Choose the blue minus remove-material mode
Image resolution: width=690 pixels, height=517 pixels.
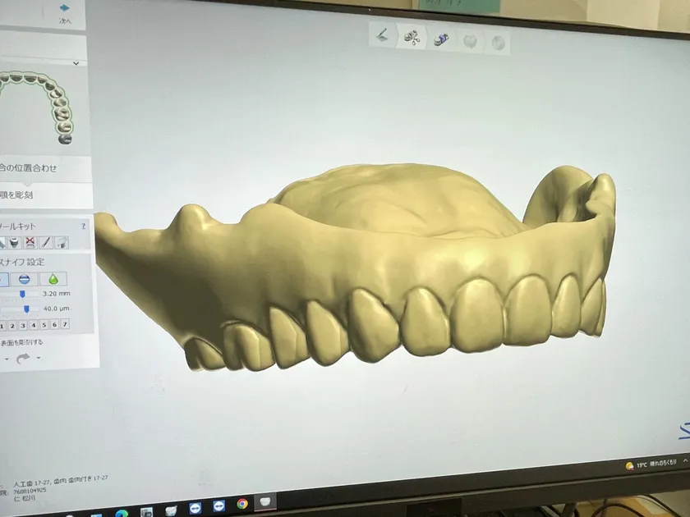pos(24,279)
